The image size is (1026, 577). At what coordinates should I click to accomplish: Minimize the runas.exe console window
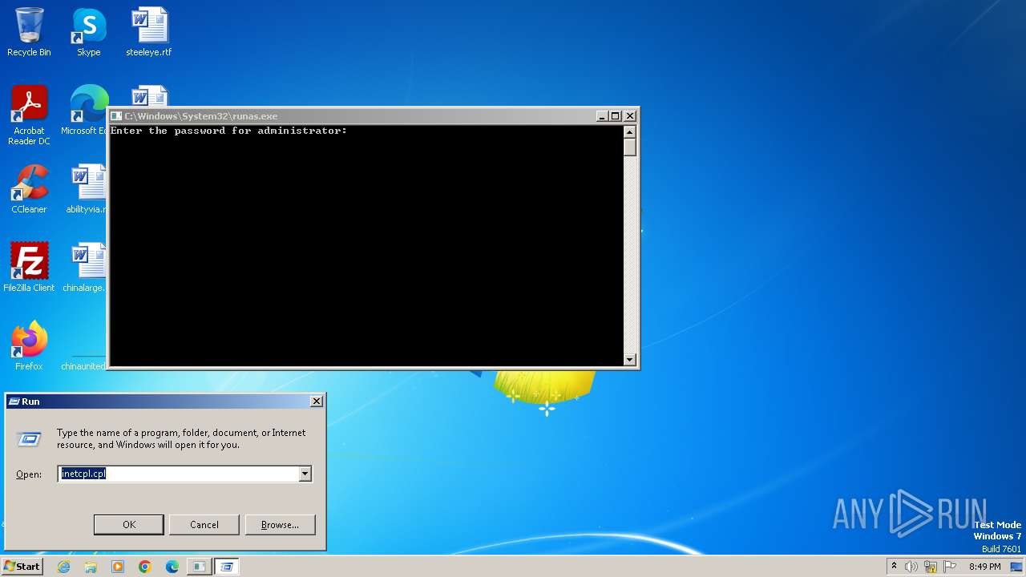(602, 116)
